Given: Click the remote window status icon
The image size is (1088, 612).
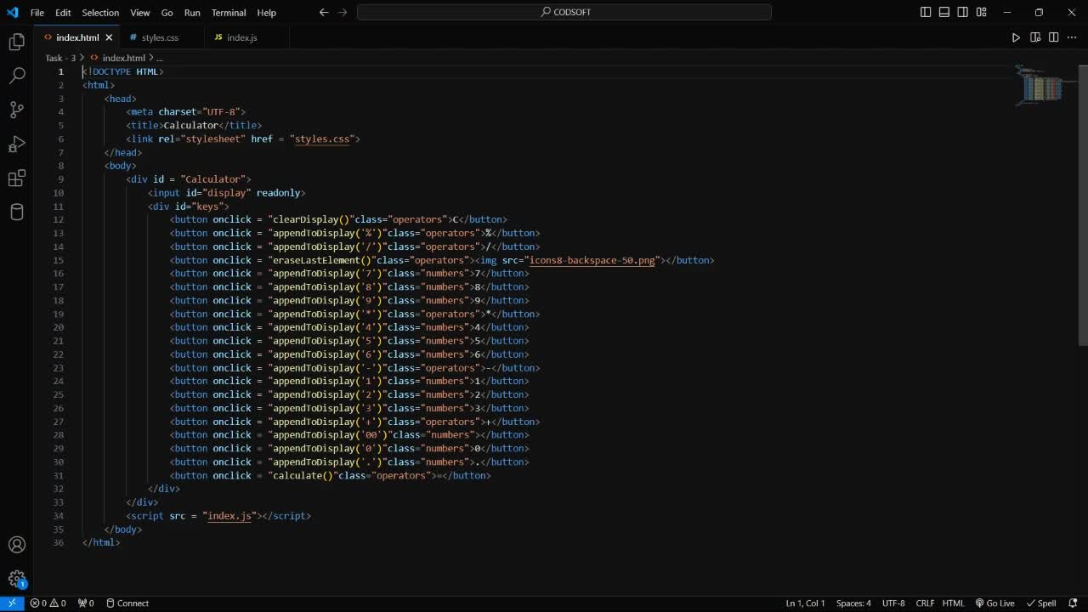Looking at the screenshot, I should tap(12, 603).
